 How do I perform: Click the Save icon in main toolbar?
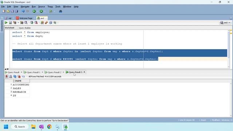tap(12, 11)
